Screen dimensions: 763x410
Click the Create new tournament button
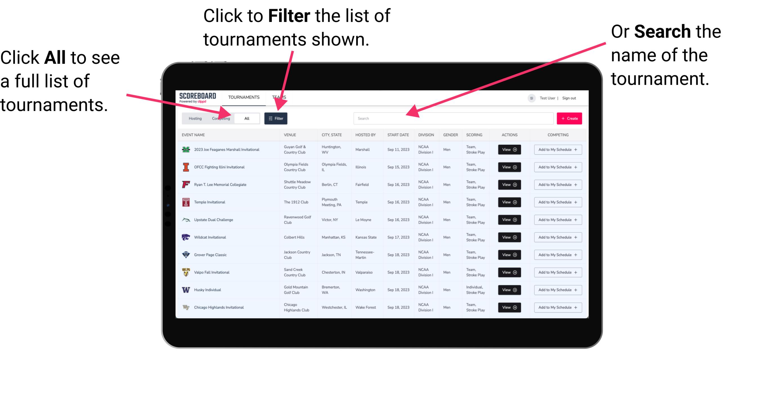[x=569, y=118]
